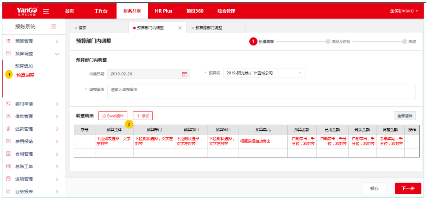Click the 总账工单 sidebar icon
The height and width of the screenshot is (200, 426).
coord(8,166)
